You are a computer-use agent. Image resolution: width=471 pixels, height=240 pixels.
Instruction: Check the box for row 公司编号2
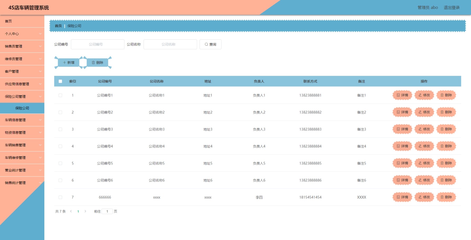click(x=60, y=112)
